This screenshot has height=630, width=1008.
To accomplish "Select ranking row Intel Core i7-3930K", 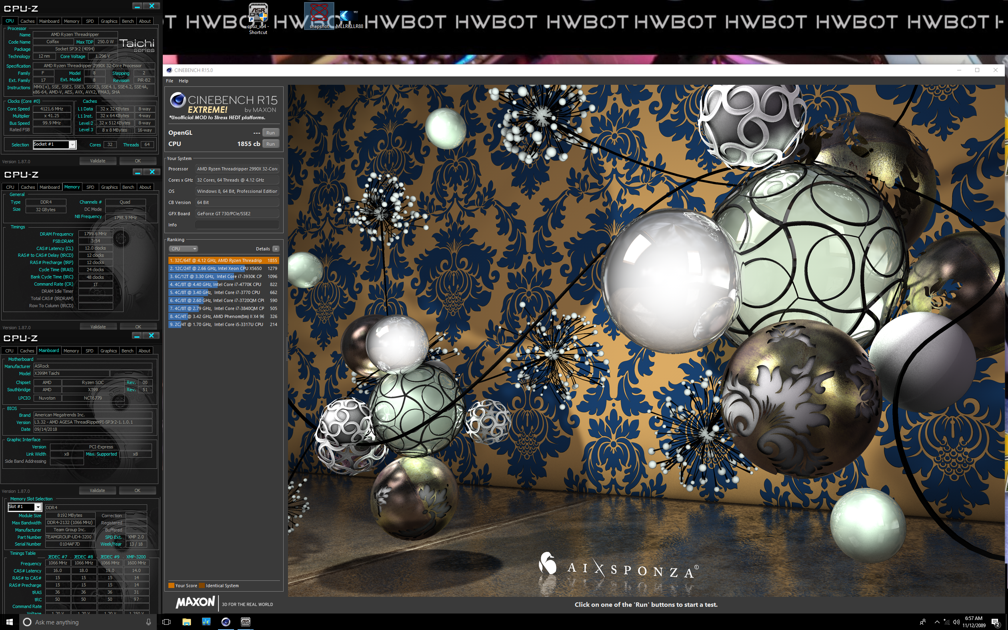I will pyautogui.click(x=224, y=276).
